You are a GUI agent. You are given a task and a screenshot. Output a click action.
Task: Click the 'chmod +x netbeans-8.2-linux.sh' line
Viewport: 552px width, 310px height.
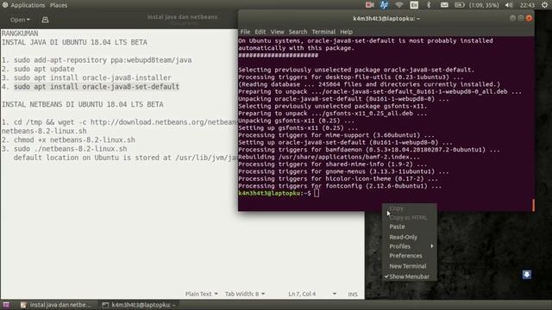click(x=74, y=139)
